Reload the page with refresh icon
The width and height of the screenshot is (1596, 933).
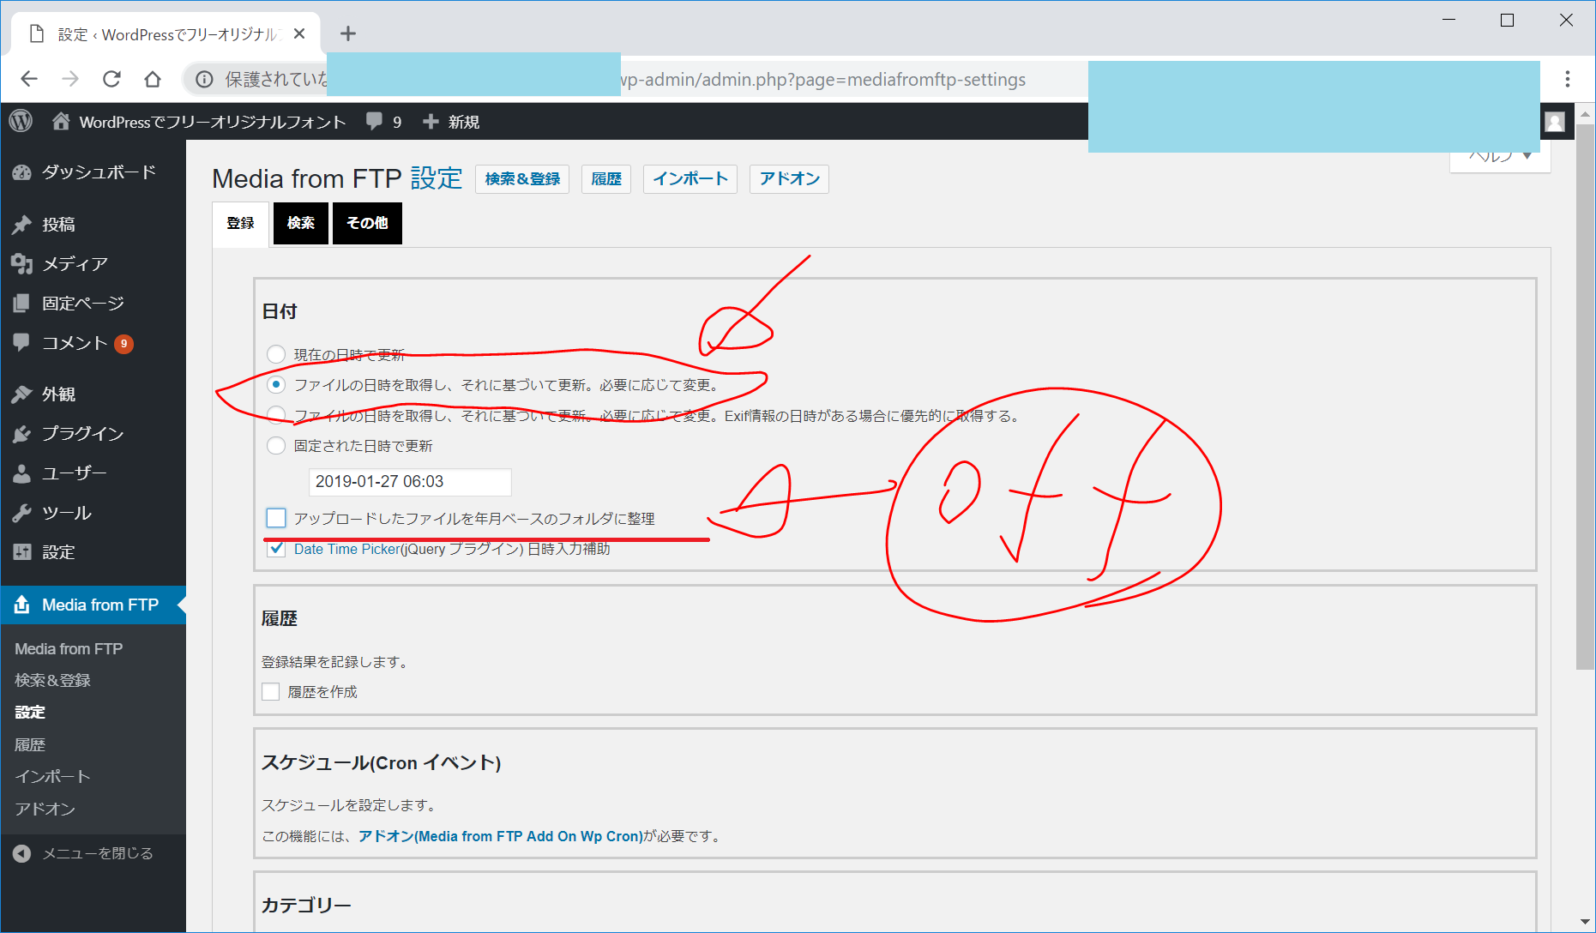tap(111, 79)
